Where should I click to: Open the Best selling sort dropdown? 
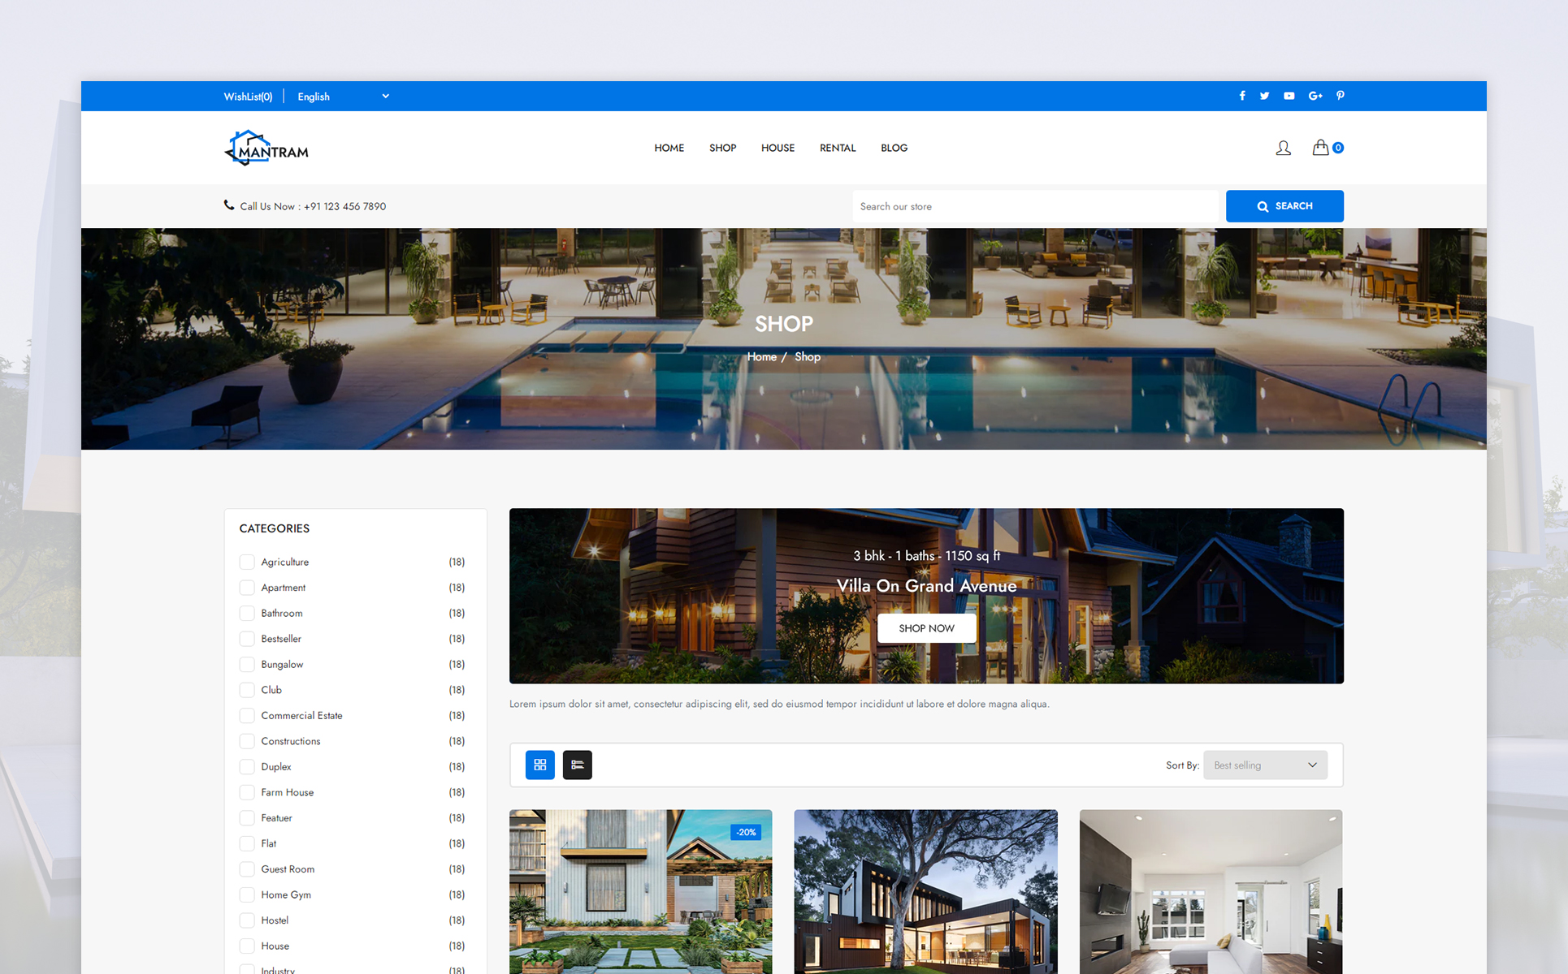pyautogui.click(x=1265, y=765)
